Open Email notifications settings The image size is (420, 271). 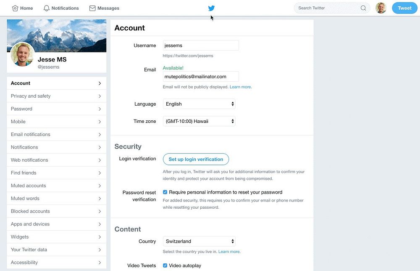57,134
